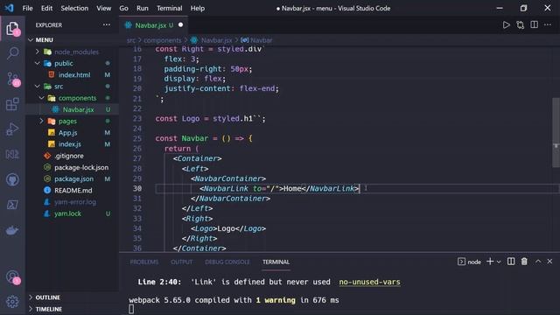
Task: Open yarn-error.log in the file tree
Action: coord(75,202)
